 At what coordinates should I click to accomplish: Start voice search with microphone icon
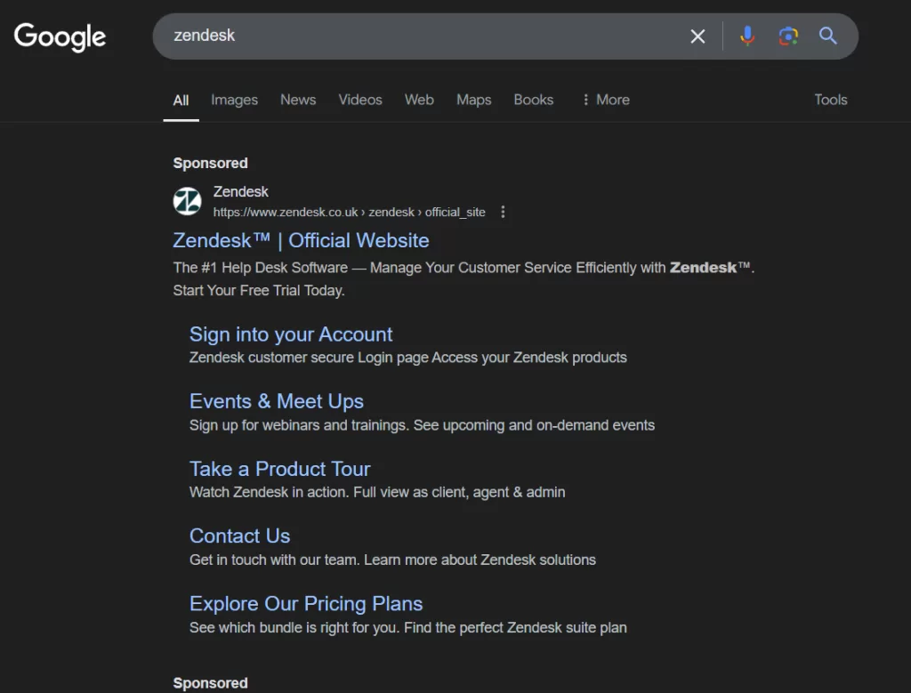[747, 36]
